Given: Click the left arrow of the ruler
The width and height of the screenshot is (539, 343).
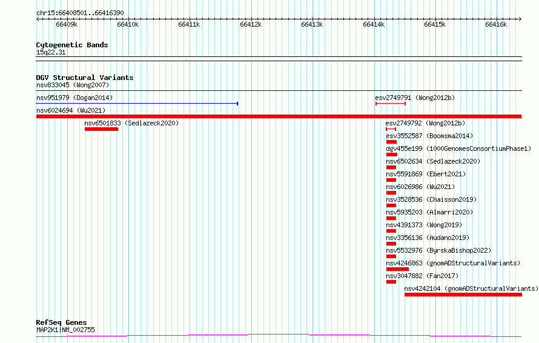Looking at the screenshot, I should pyautogui.click(x=38, y=19).
